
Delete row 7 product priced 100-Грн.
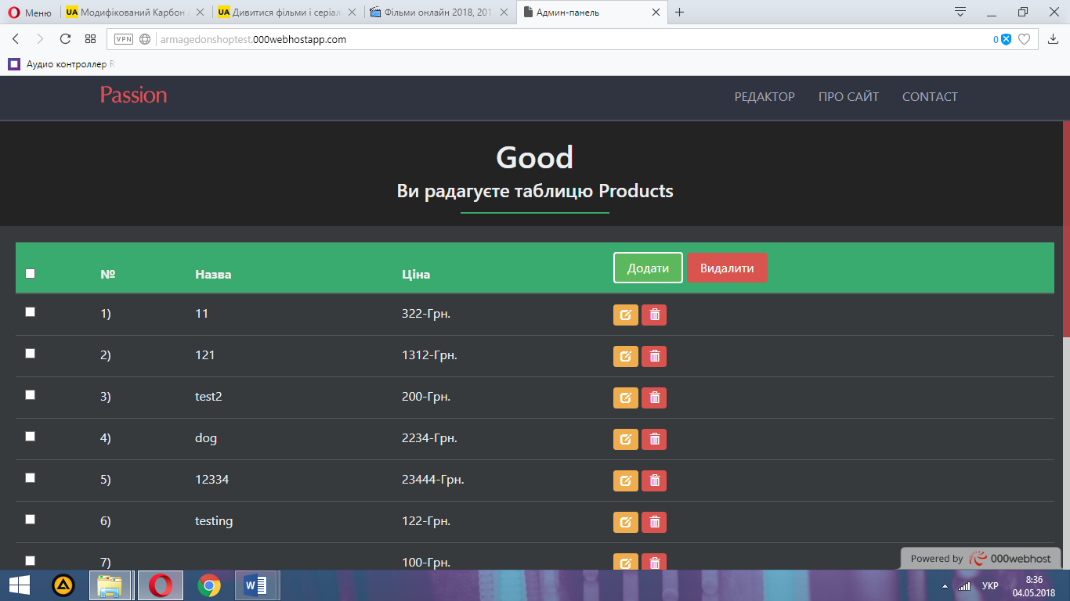(x=654, y=562)
